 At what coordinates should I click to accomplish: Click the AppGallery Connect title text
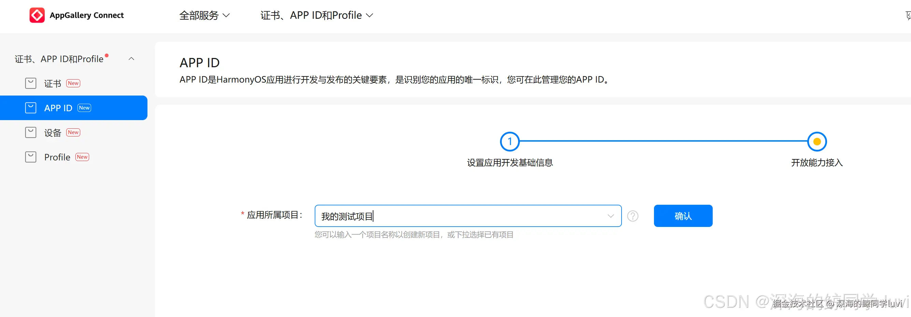pyautogui.click(x=87, y=15)
